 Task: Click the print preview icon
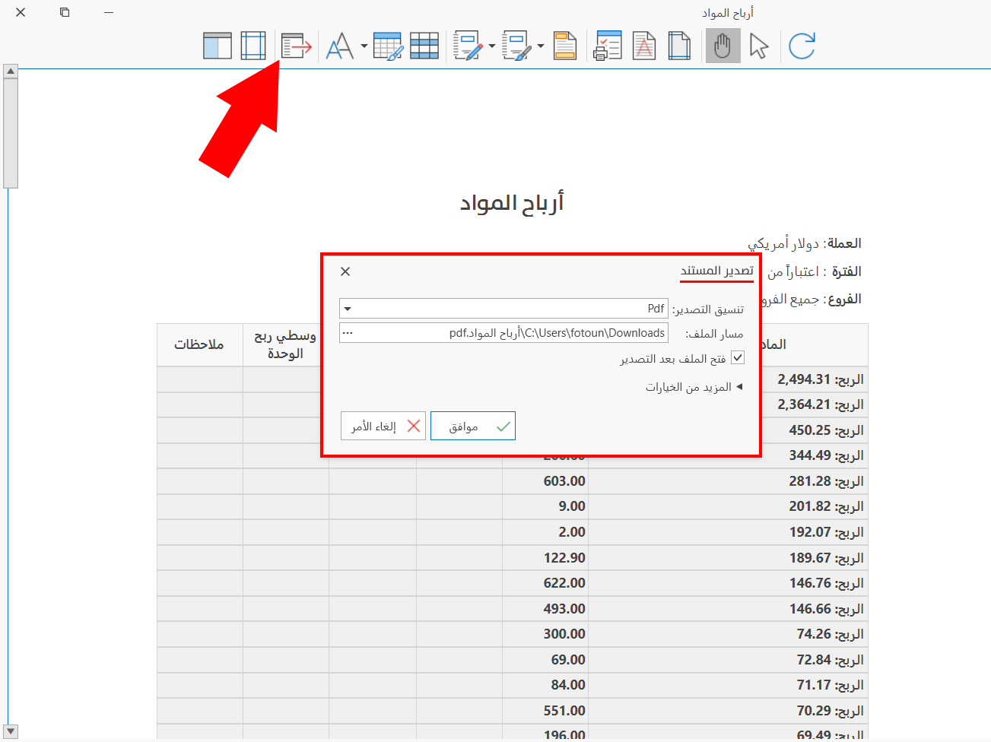click(608, 46)
